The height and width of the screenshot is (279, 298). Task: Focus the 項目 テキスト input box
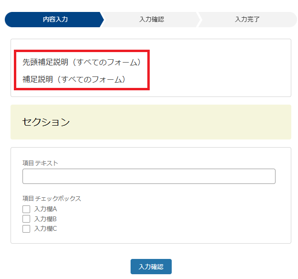pos(149,176)
